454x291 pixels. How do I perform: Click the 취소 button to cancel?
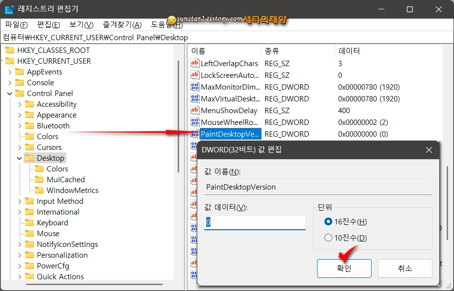[405, 268]
